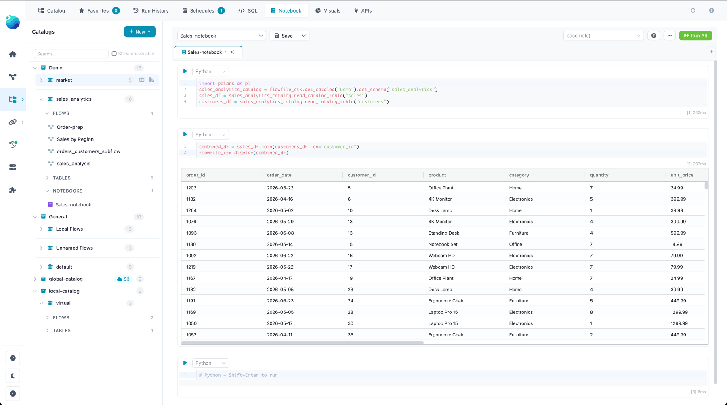Click the Run All button
The image size is (727, 405).
click(x=695, y=36)
